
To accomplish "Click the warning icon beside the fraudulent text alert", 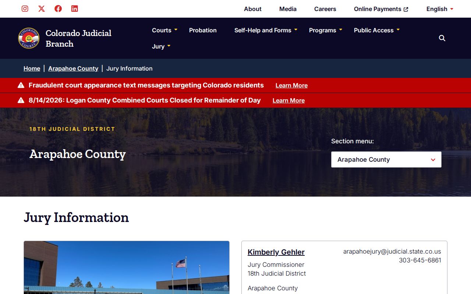I will [21, 85].
